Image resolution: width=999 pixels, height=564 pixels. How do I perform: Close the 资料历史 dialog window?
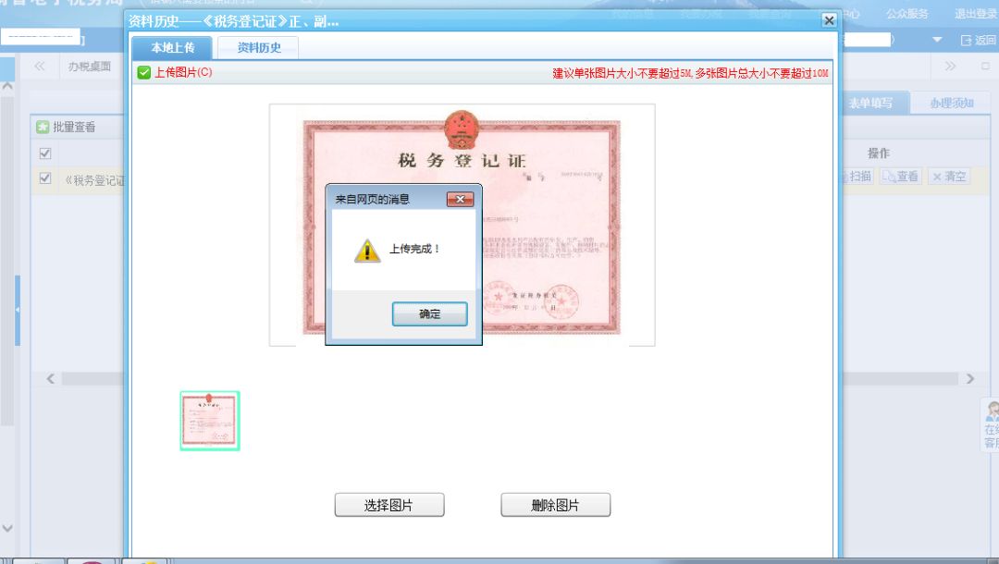click(829, 20)
